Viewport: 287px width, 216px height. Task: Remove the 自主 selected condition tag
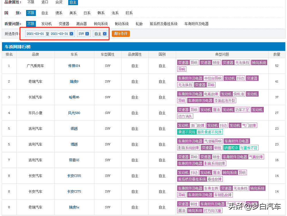click(105, 34)
